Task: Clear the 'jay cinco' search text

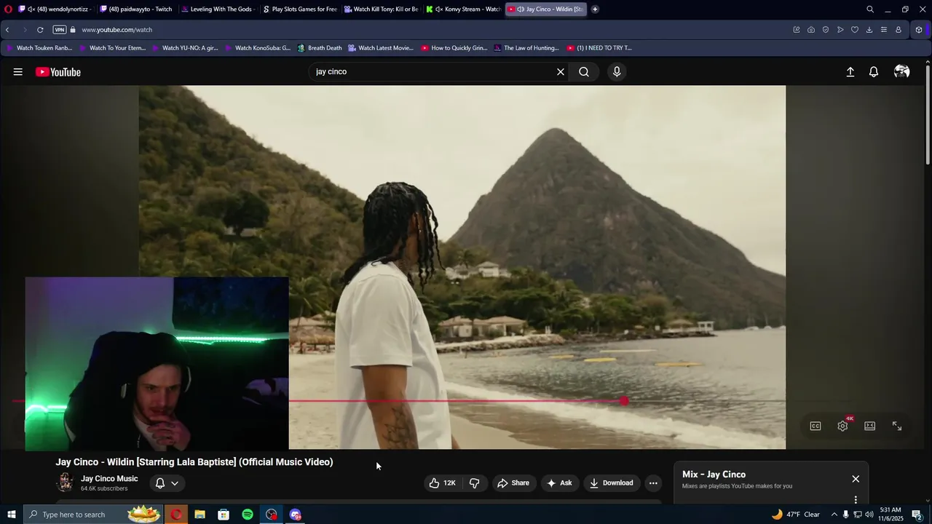Action: (561, 72)
